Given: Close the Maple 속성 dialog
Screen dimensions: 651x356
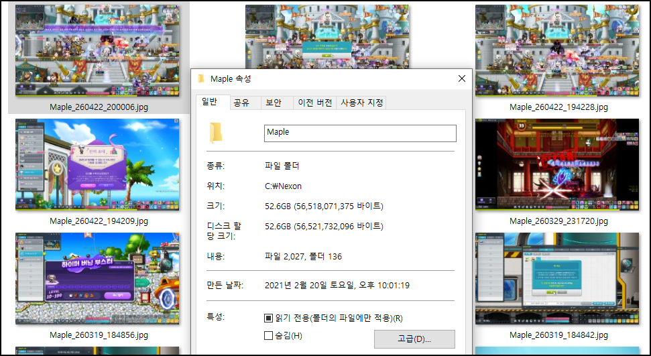Looking at the screenshot, I should coord(462,78).
